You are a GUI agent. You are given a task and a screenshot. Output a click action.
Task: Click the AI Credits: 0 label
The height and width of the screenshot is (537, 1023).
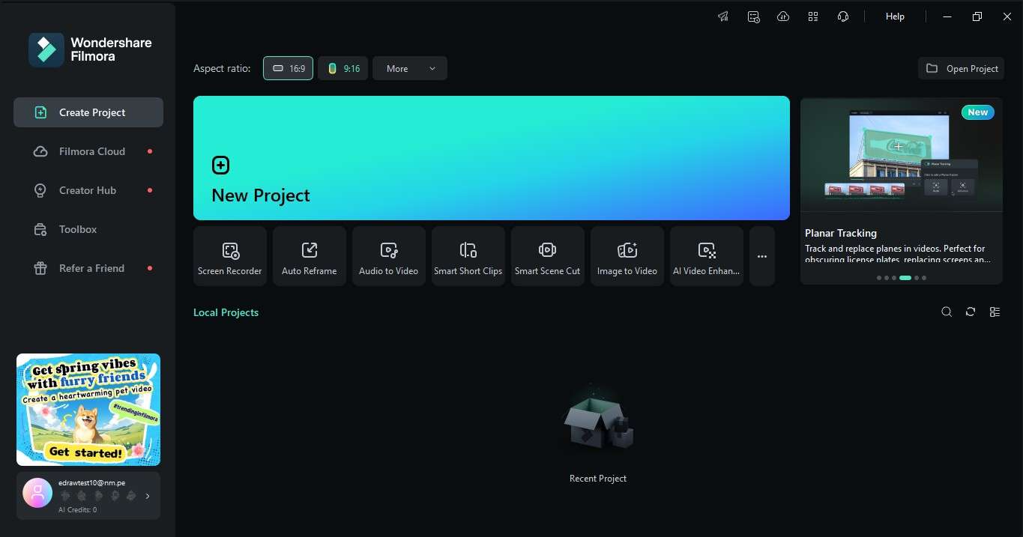(x=77, y=509)
